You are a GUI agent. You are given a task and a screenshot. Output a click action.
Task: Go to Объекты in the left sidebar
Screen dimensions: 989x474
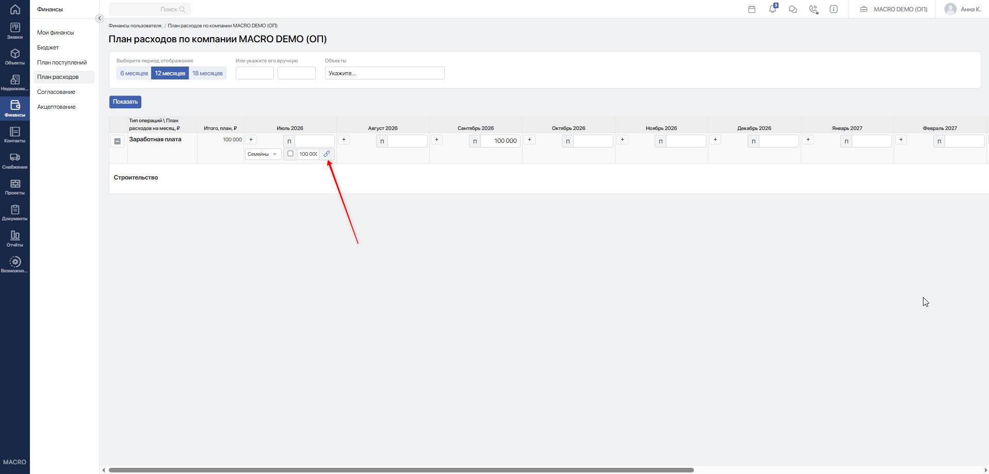pos(15,57)
